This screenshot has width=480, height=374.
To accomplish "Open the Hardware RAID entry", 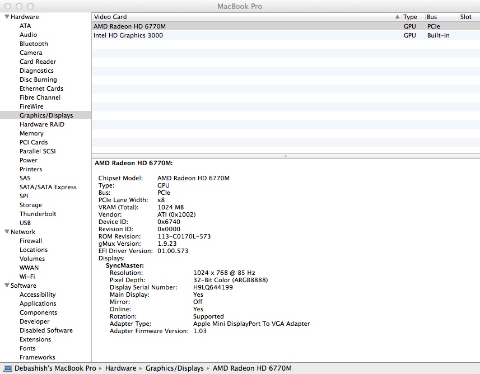I will 42,124.
